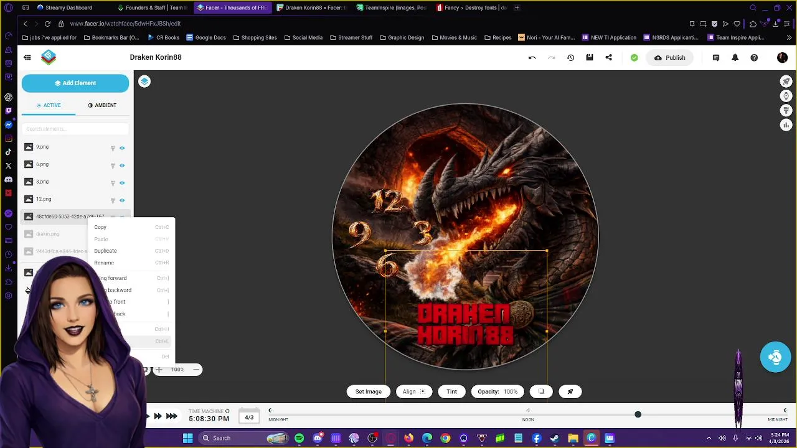The image size is (797, 448).
Task: Click the Add Element button
Action: pyautogui.click(x=75, y=83)
